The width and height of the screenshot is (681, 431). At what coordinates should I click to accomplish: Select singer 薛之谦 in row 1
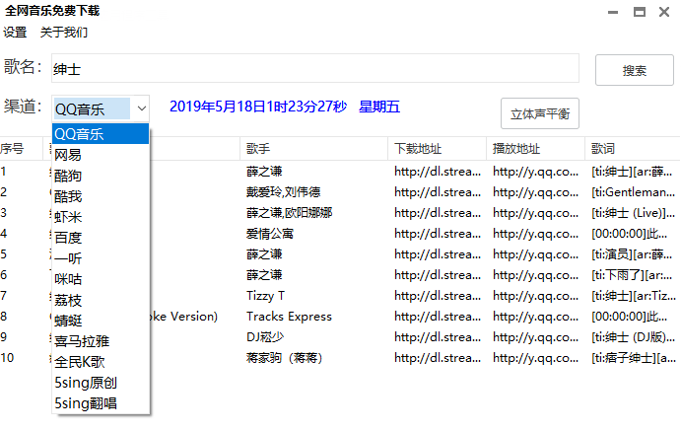point(264,172)
